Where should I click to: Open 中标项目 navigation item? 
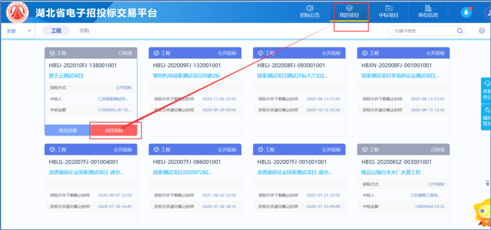tap(388, 12)
